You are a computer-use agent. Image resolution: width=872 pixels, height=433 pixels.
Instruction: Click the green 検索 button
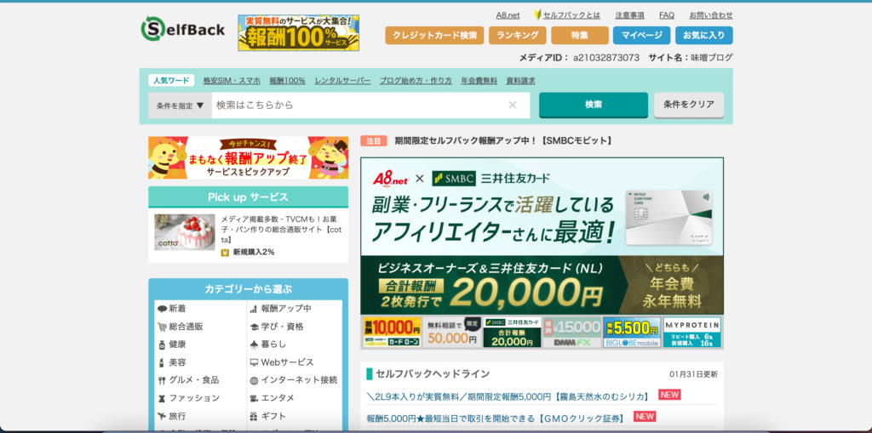594,105
